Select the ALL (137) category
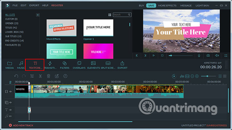The image size is (232, 130). (x=10, y=15)
